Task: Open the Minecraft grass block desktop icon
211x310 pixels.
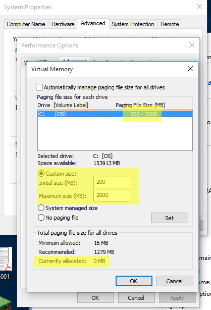Action: tap(6, 302)
